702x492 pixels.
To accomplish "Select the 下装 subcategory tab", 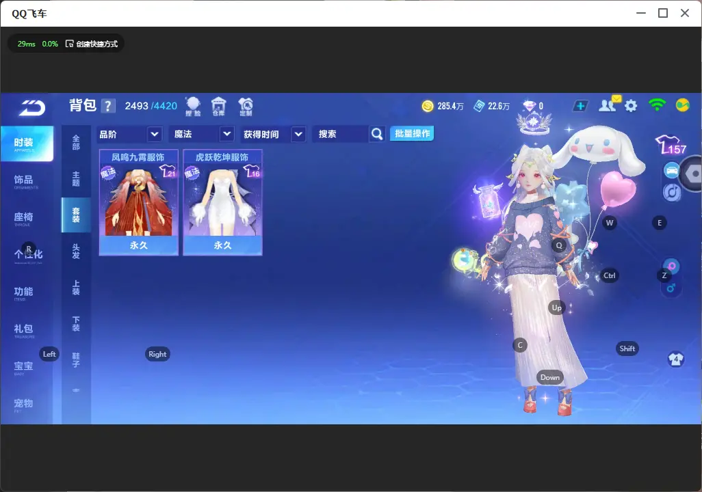I will point(76,324).
